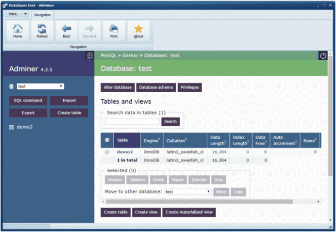Focus the search data in tables field
Viewport: 336px width, 232px height.
coord(132,121)
